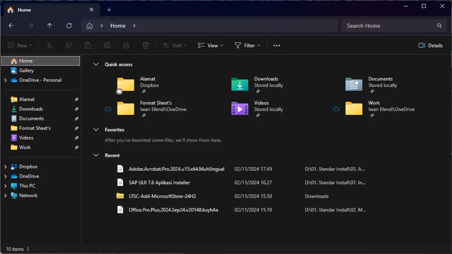
Task: Open the See more ellipsis menu
Action: [x=276, y=46]
